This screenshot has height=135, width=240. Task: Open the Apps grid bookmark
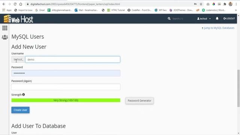7,10
